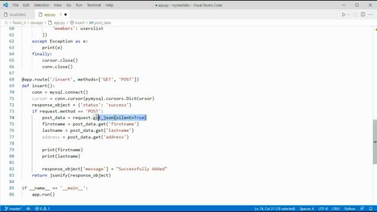
Task: Click "Successfully Added" string
Action: coord(141,169)
